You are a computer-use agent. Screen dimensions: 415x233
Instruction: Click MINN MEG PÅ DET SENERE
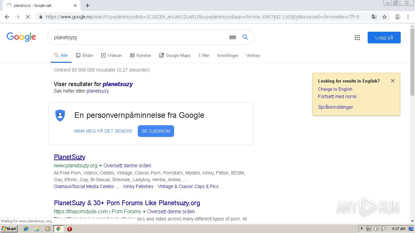[x=103, y=131]
